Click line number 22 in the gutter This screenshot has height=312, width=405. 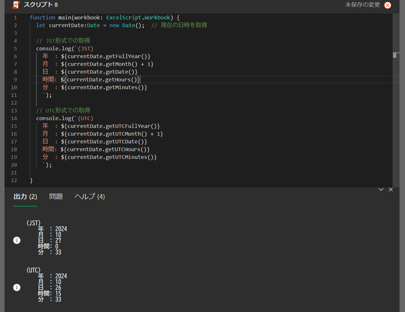coord(14,181)
